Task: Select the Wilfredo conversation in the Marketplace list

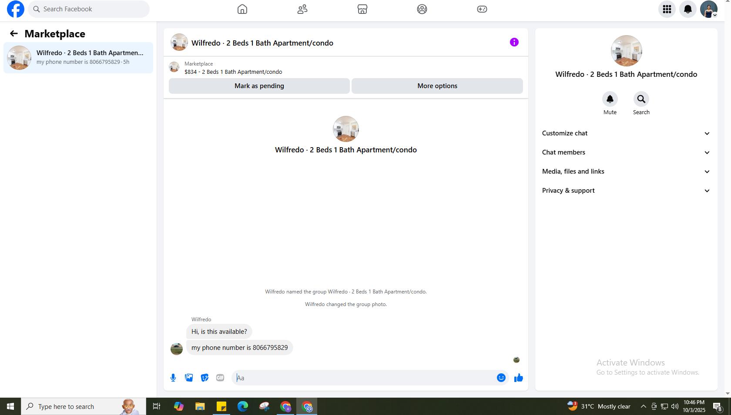Action: (x=78, y=58)
